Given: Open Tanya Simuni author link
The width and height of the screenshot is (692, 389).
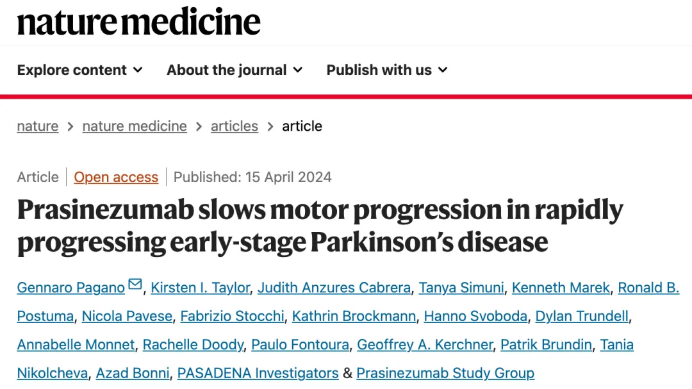Looking at the screenshot, I should coord(461,288).
